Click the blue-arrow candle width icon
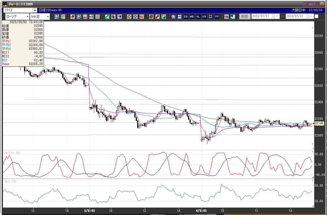Image resolution: width=327 pixels, height=215 pixels. (135, 17)
